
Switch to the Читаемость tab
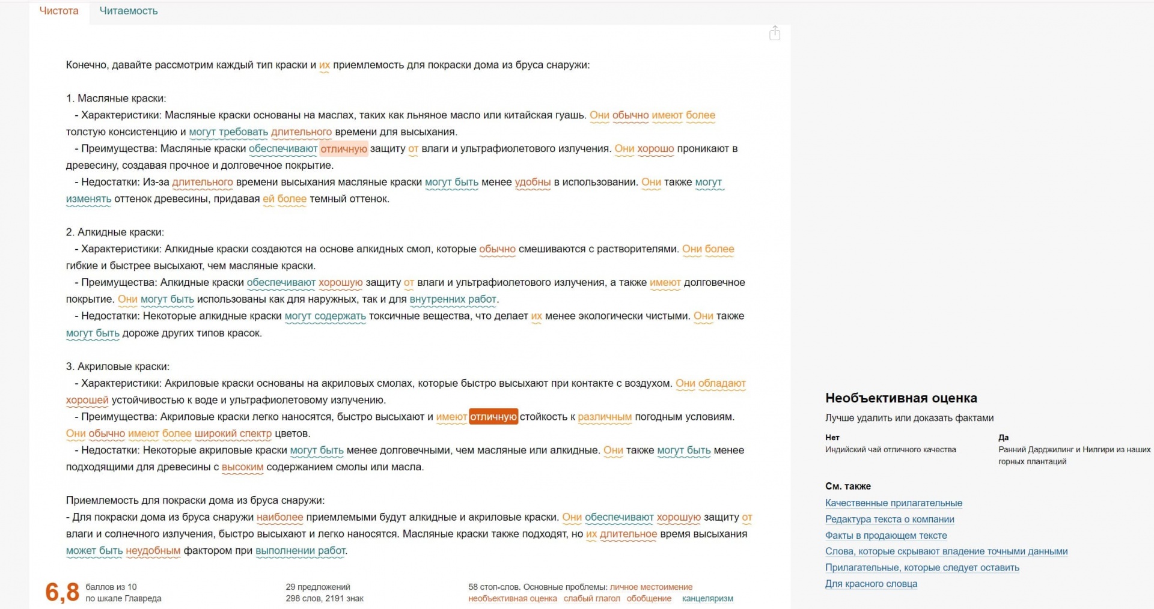(x=129, y=11)
